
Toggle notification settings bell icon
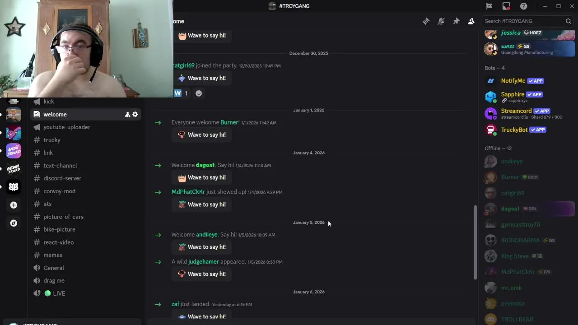441,21
